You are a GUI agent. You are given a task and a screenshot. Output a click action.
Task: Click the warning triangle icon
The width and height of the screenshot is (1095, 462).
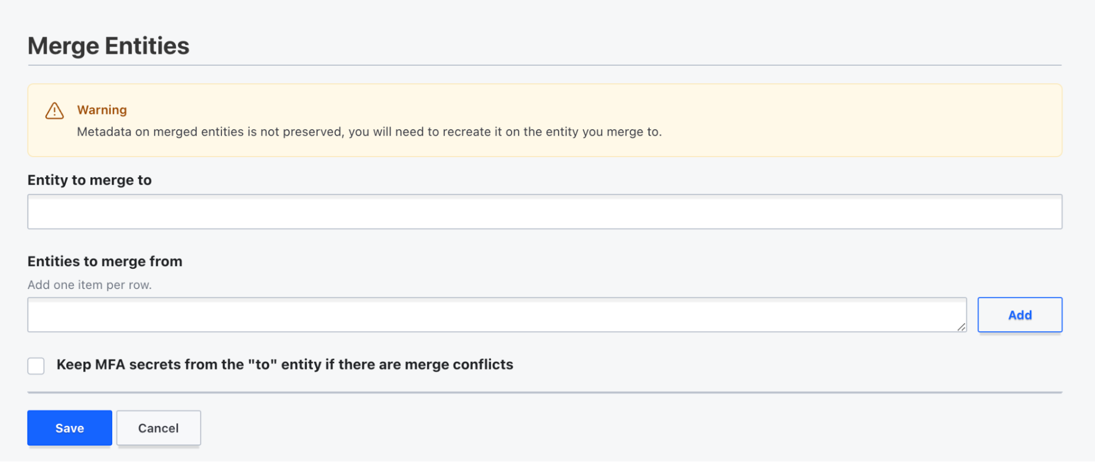55,111
